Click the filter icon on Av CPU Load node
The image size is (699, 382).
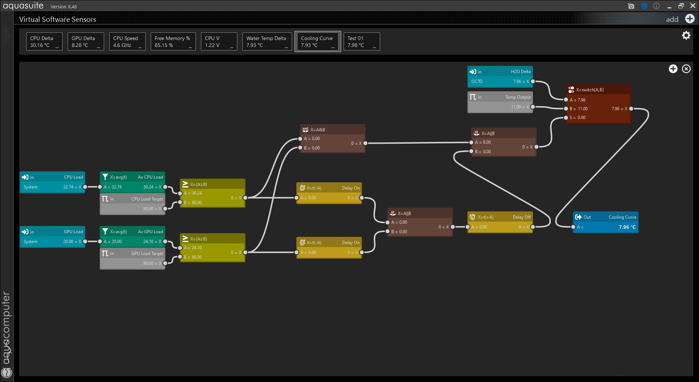(105, 177)
